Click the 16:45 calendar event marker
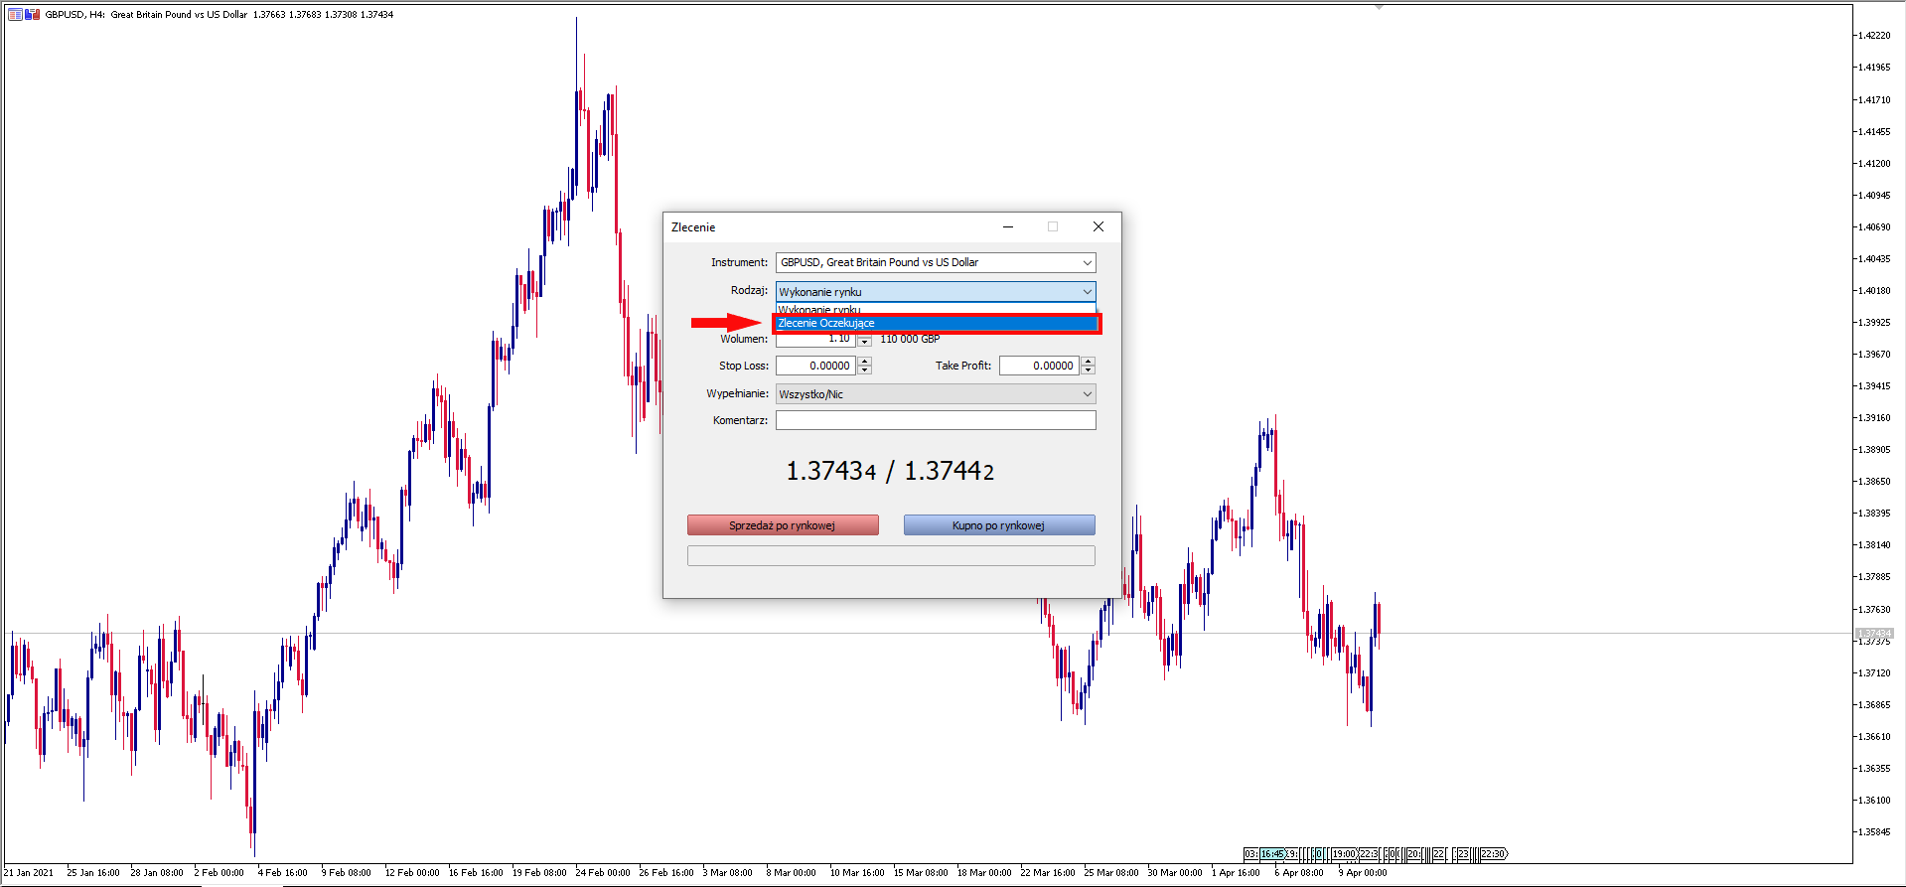 point(1272,854)
